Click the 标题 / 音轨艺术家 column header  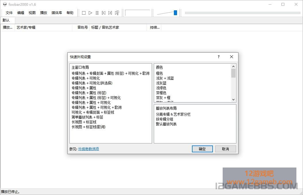click(x=118, y=27)
